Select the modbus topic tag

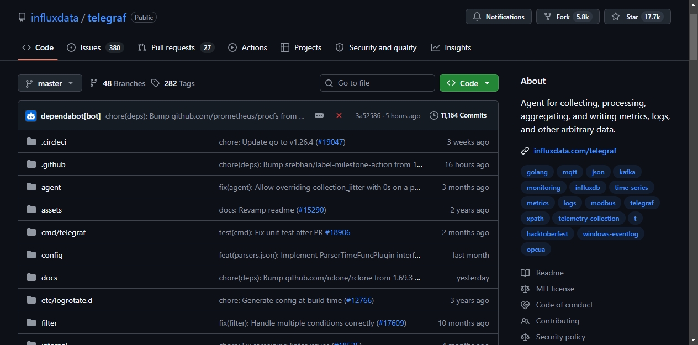pyautogui.click(x=603, y=203)
